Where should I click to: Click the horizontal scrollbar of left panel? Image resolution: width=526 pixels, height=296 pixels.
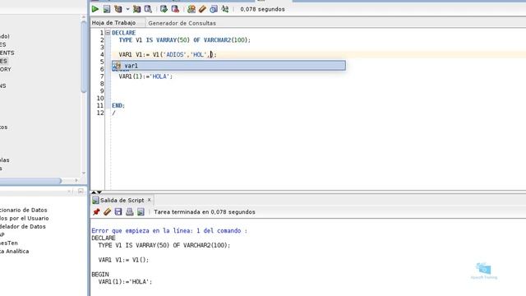pos(31,181)
